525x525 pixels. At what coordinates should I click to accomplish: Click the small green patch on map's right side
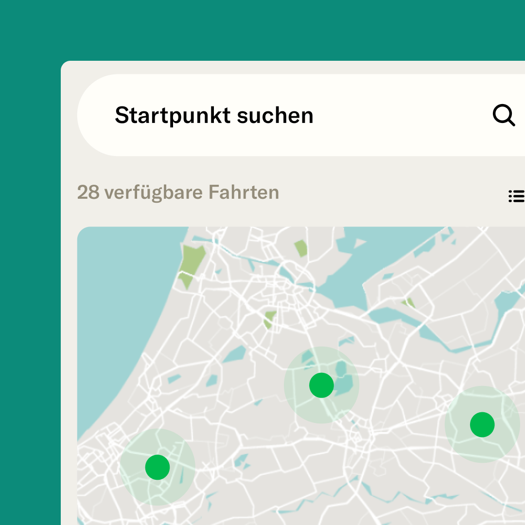(x=409, y=303)
